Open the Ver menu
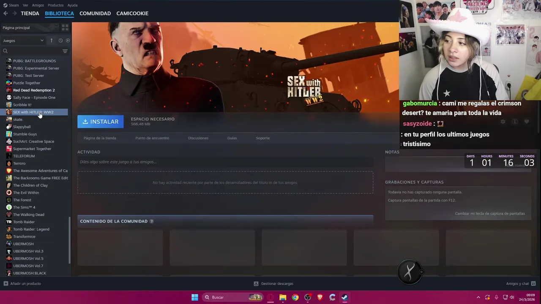 (26, 5)
